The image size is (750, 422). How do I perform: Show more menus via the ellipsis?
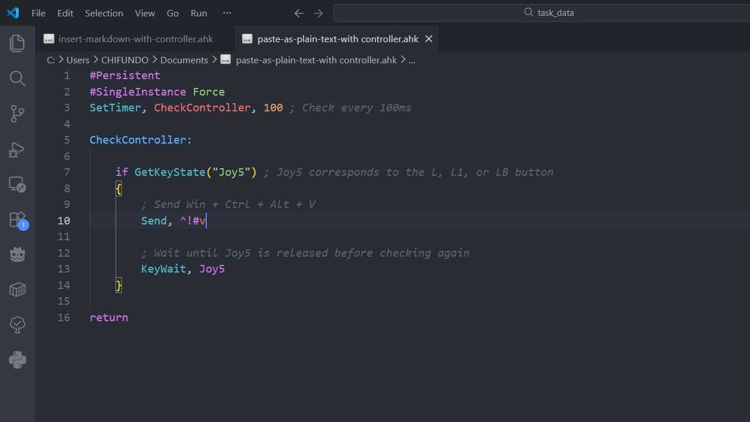(227, 13)
